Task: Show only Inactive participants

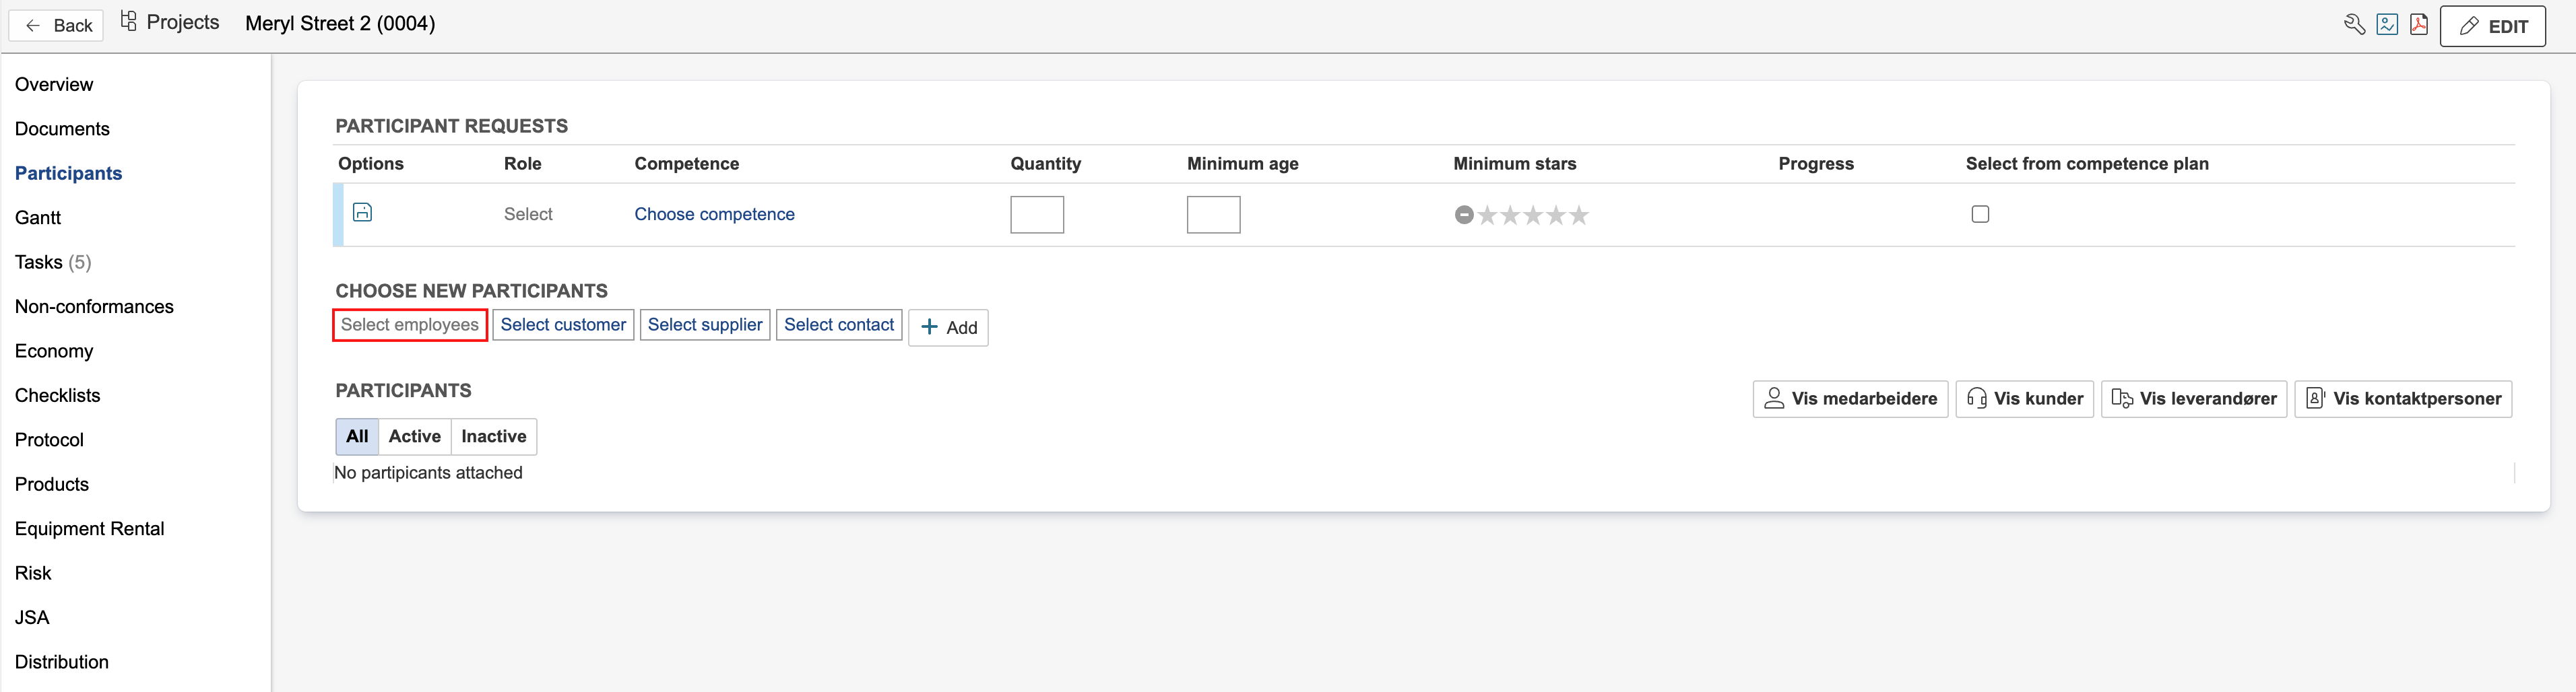Action: click(x=493, y=436)
